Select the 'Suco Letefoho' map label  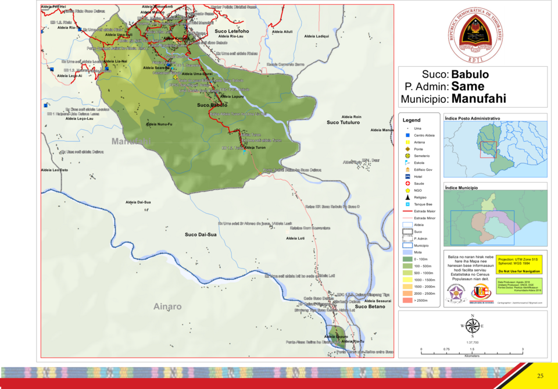click(x=232, y=31)
